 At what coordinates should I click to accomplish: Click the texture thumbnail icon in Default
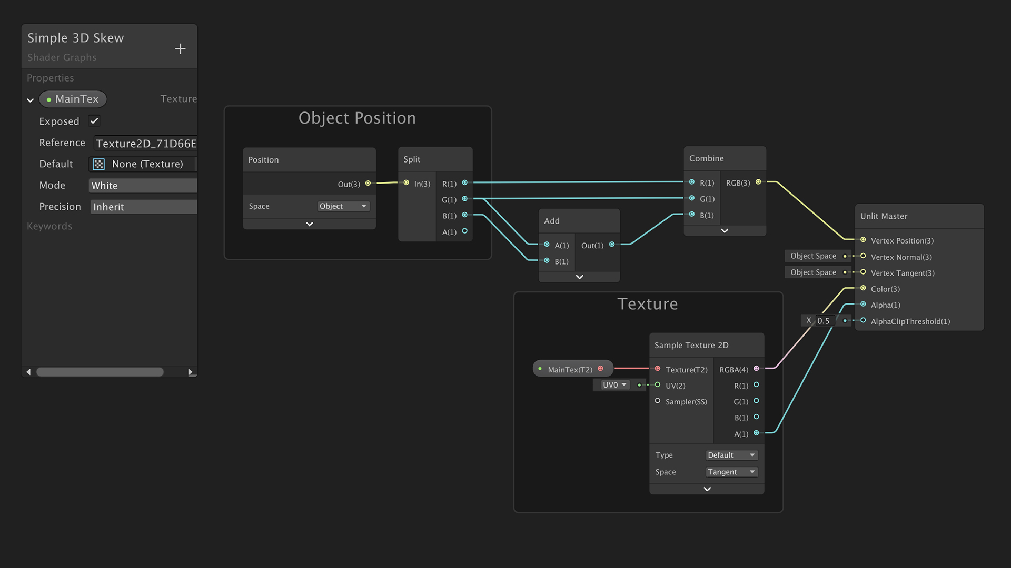click(98, 164)
